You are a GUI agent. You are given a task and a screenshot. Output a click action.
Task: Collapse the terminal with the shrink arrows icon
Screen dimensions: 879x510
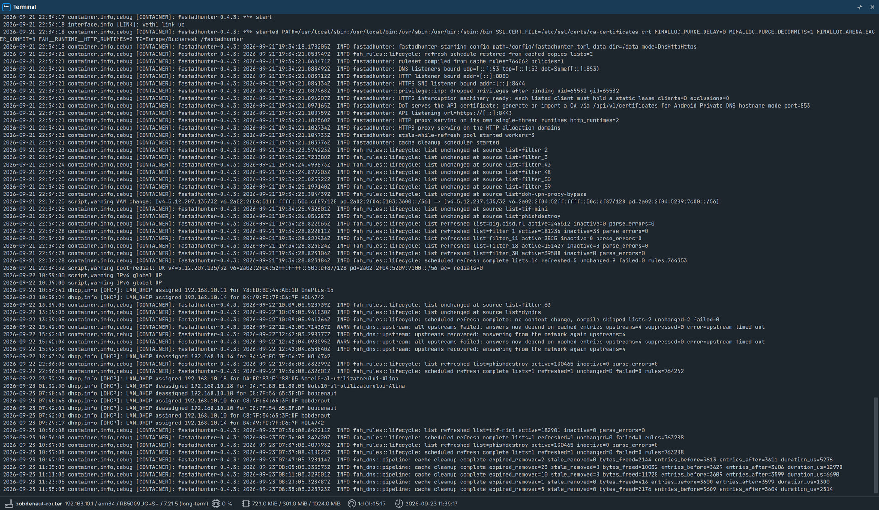click(x=859, y=7)
